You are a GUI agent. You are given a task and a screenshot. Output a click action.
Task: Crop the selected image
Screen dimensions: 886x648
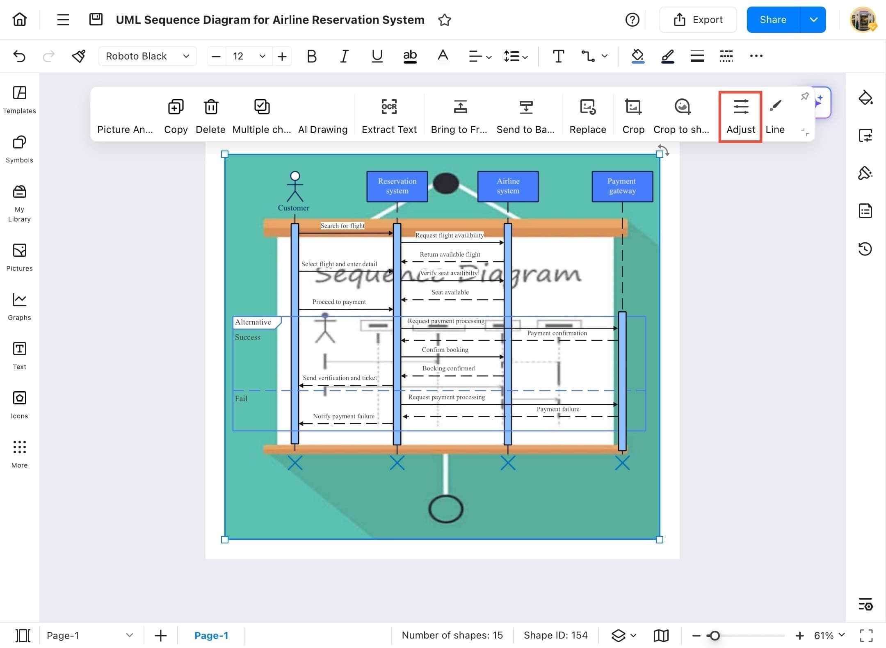coord(633,115)
